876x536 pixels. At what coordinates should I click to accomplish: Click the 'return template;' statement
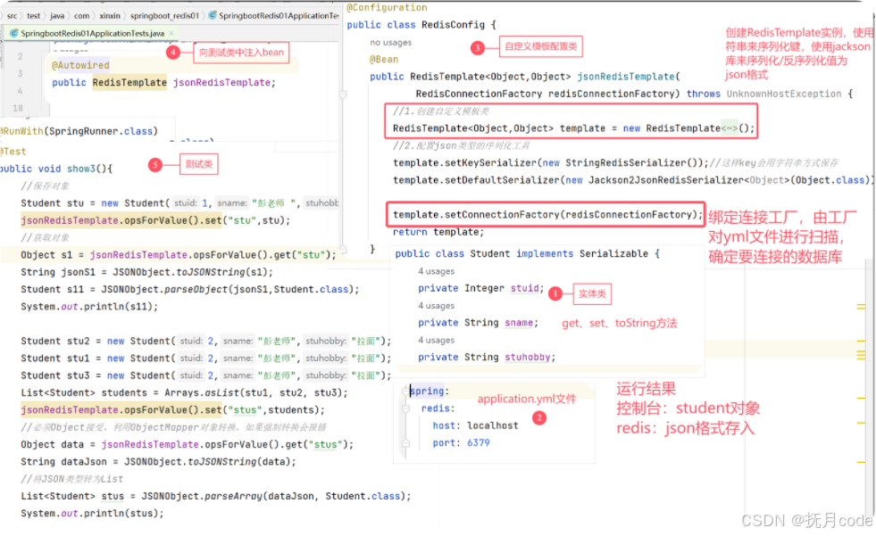coord(438,232)
